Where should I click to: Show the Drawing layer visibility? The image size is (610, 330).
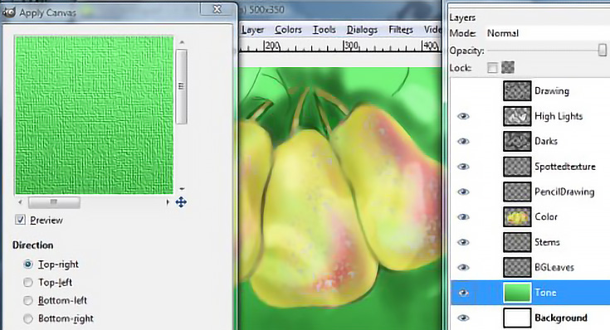pos(463,91)
